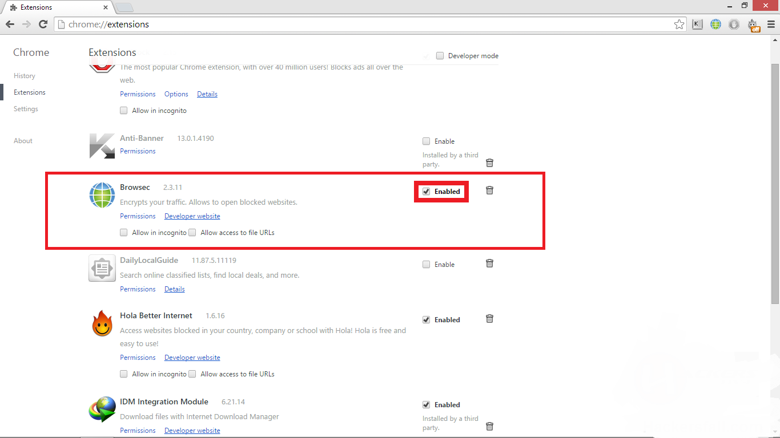Allow Browsec in incognito
The image size is (780, 438).
(x=124, y=233)
